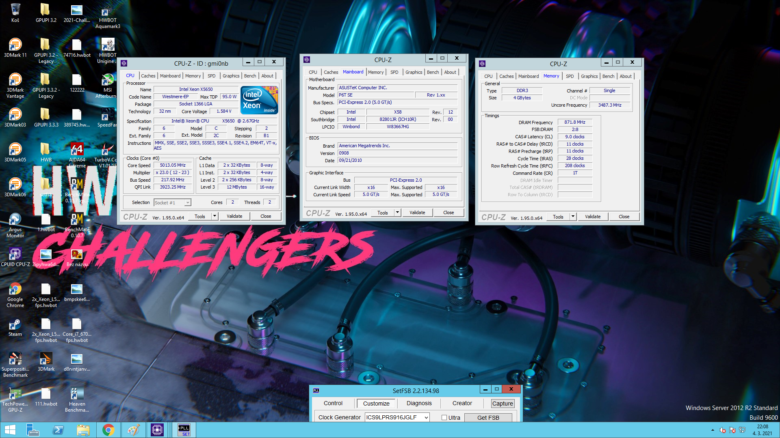Open MSI Afterburner desktop icon

click(x=108, y=86)
